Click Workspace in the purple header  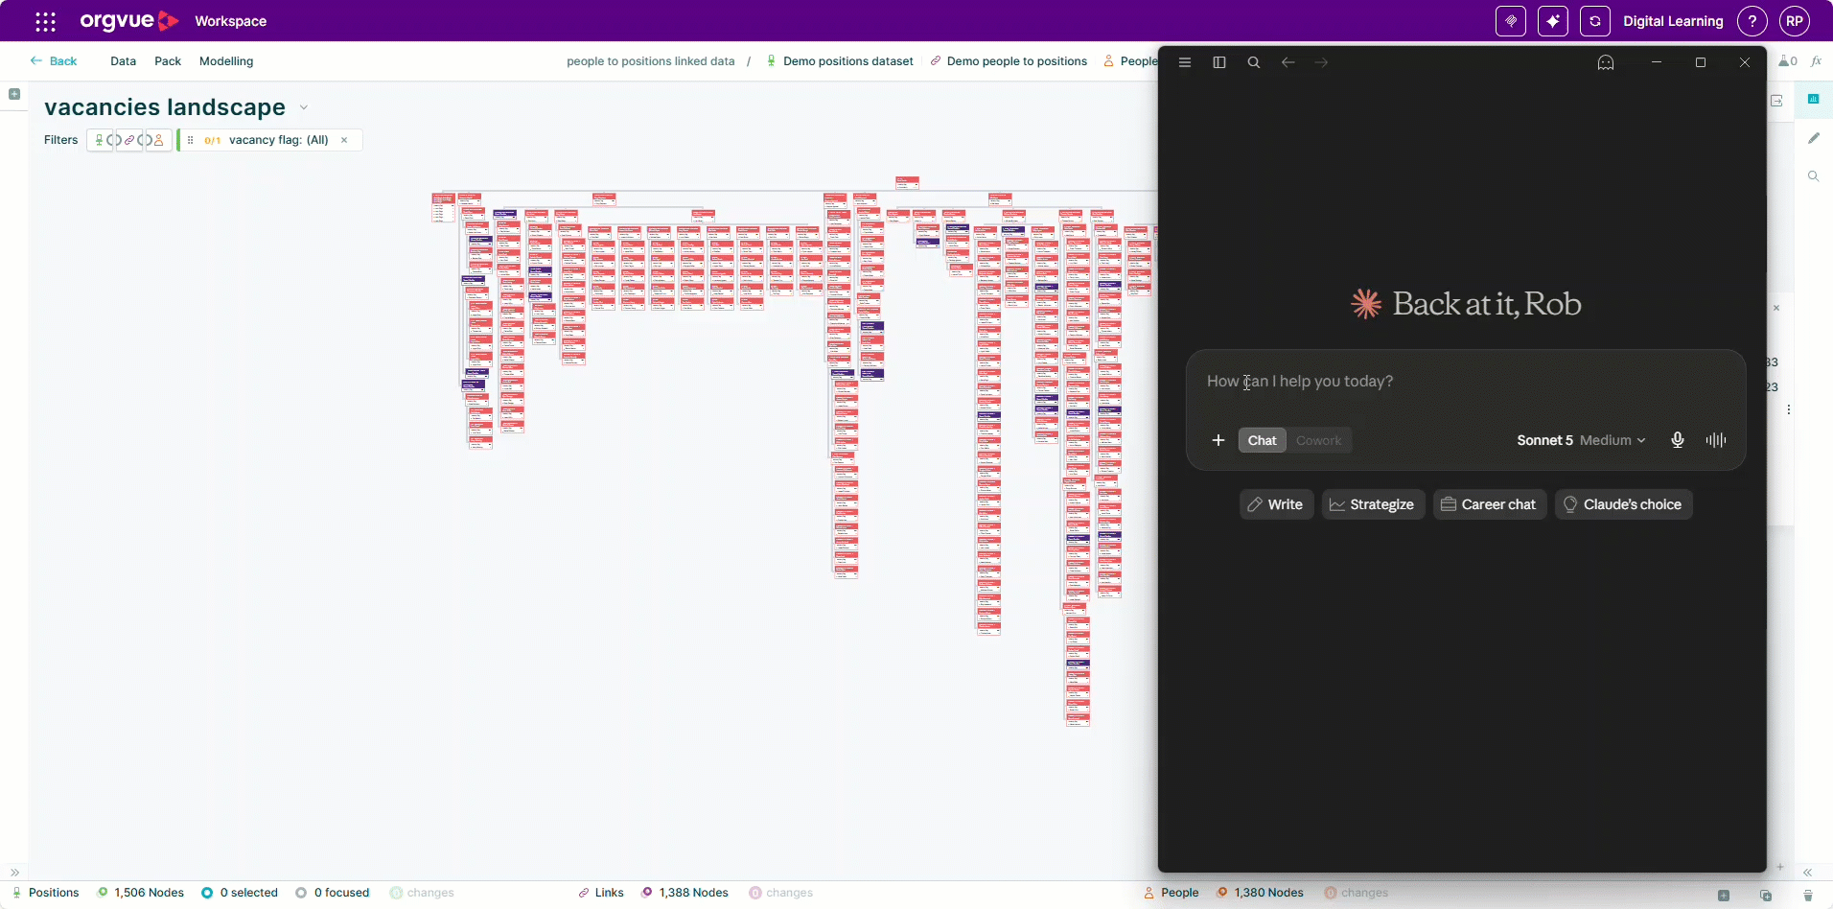230,21
